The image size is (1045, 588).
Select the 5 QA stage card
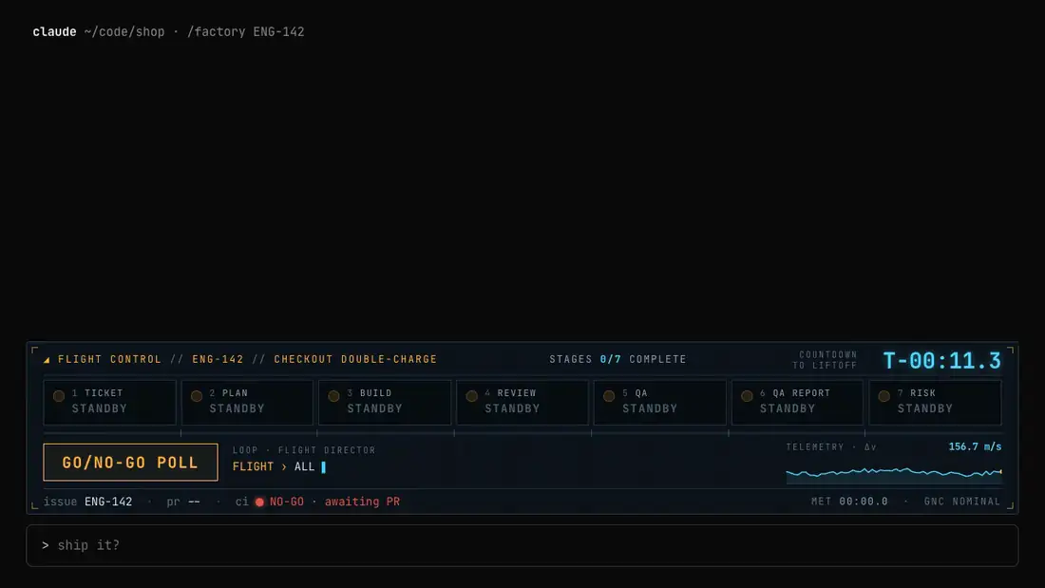[x=660, y=402]
